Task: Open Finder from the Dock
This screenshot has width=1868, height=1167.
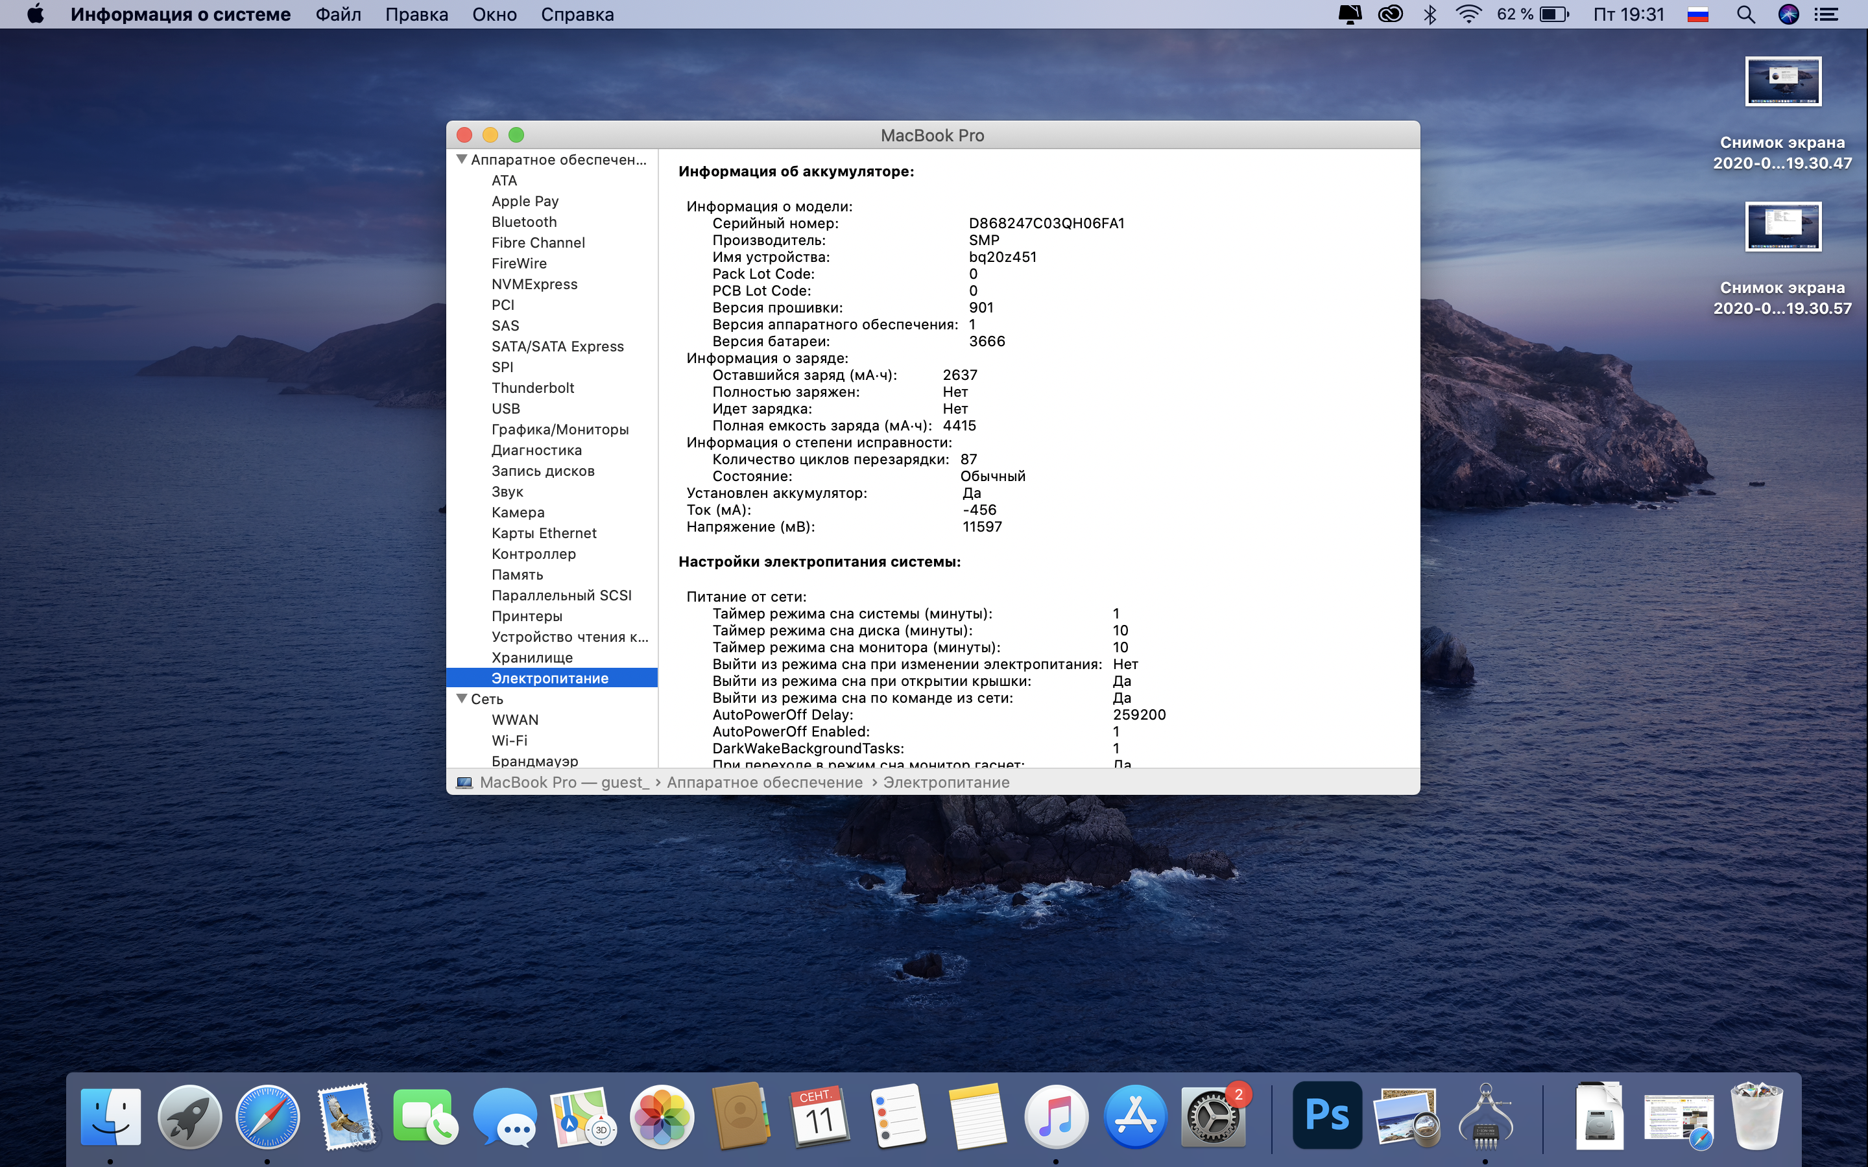Action: [110, 1116]
